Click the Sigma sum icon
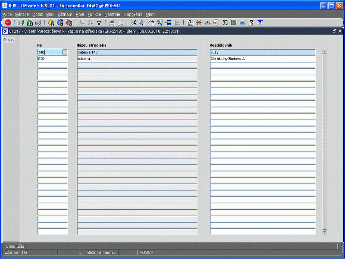The width and height of the screenshot is (345, 259). pyautogui.click(x=225, y=23)
